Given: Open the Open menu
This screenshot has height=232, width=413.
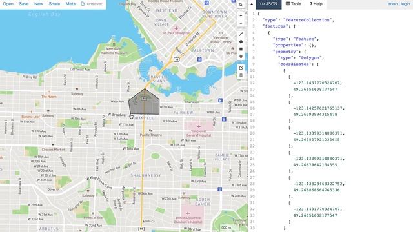Looking at the screenshot, I should [x=8, y=4].
